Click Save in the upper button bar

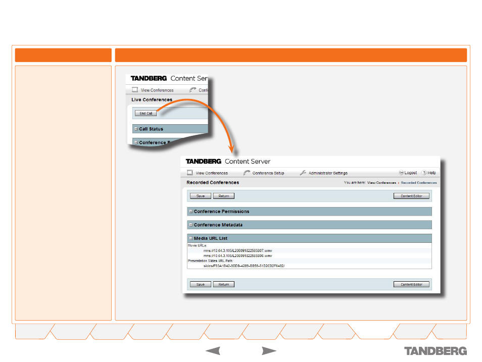point(201,196)
